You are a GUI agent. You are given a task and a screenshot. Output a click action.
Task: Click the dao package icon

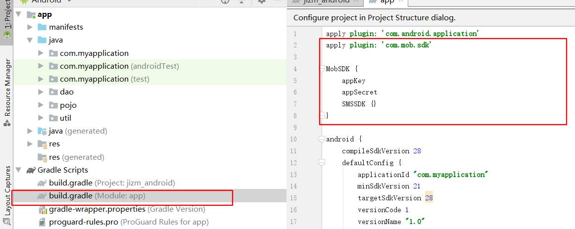pyautogui.click(x=53, y=92)
